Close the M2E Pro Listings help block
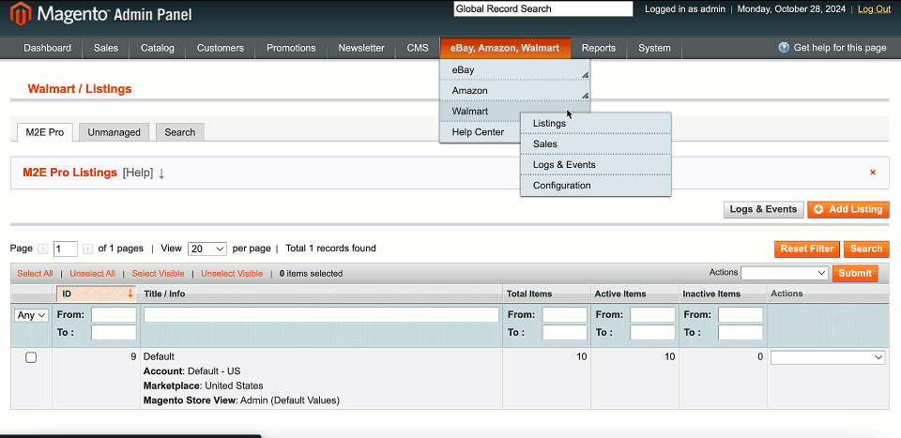The width and height of the screenshot is (901, 438). [x=872, y=173]
